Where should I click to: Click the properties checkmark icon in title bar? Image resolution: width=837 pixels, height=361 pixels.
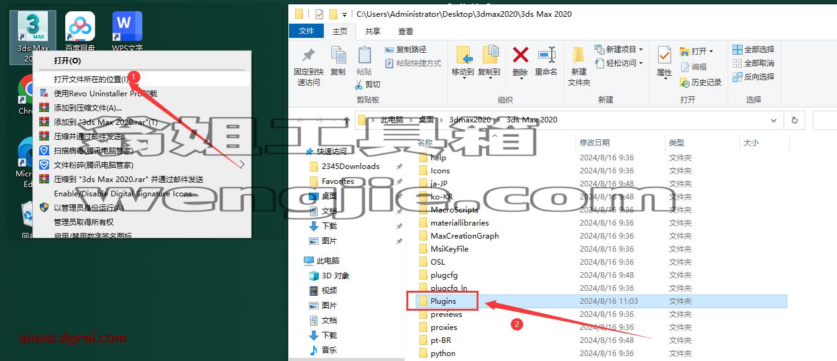click(319, 14)
